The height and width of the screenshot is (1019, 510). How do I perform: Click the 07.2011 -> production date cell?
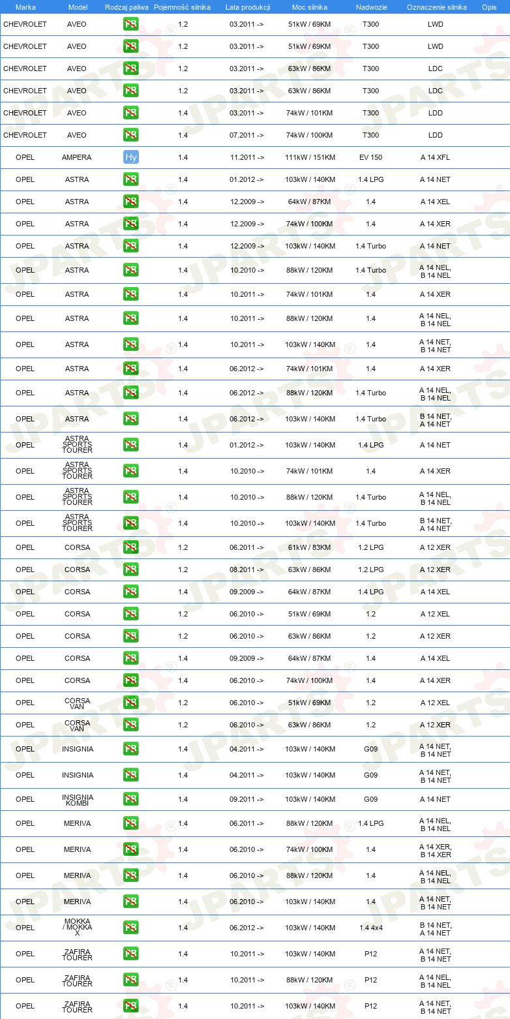click(x=247, y=135)
